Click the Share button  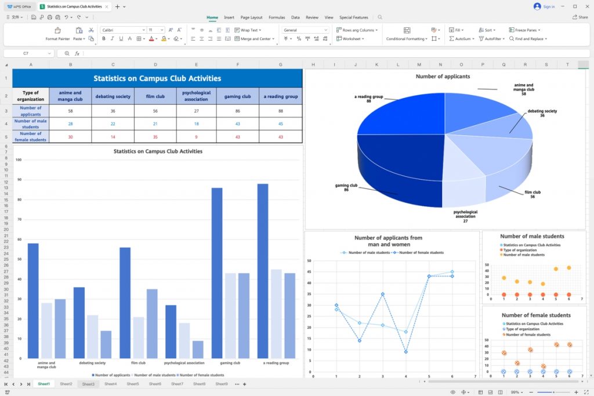[x=580, y=17]
